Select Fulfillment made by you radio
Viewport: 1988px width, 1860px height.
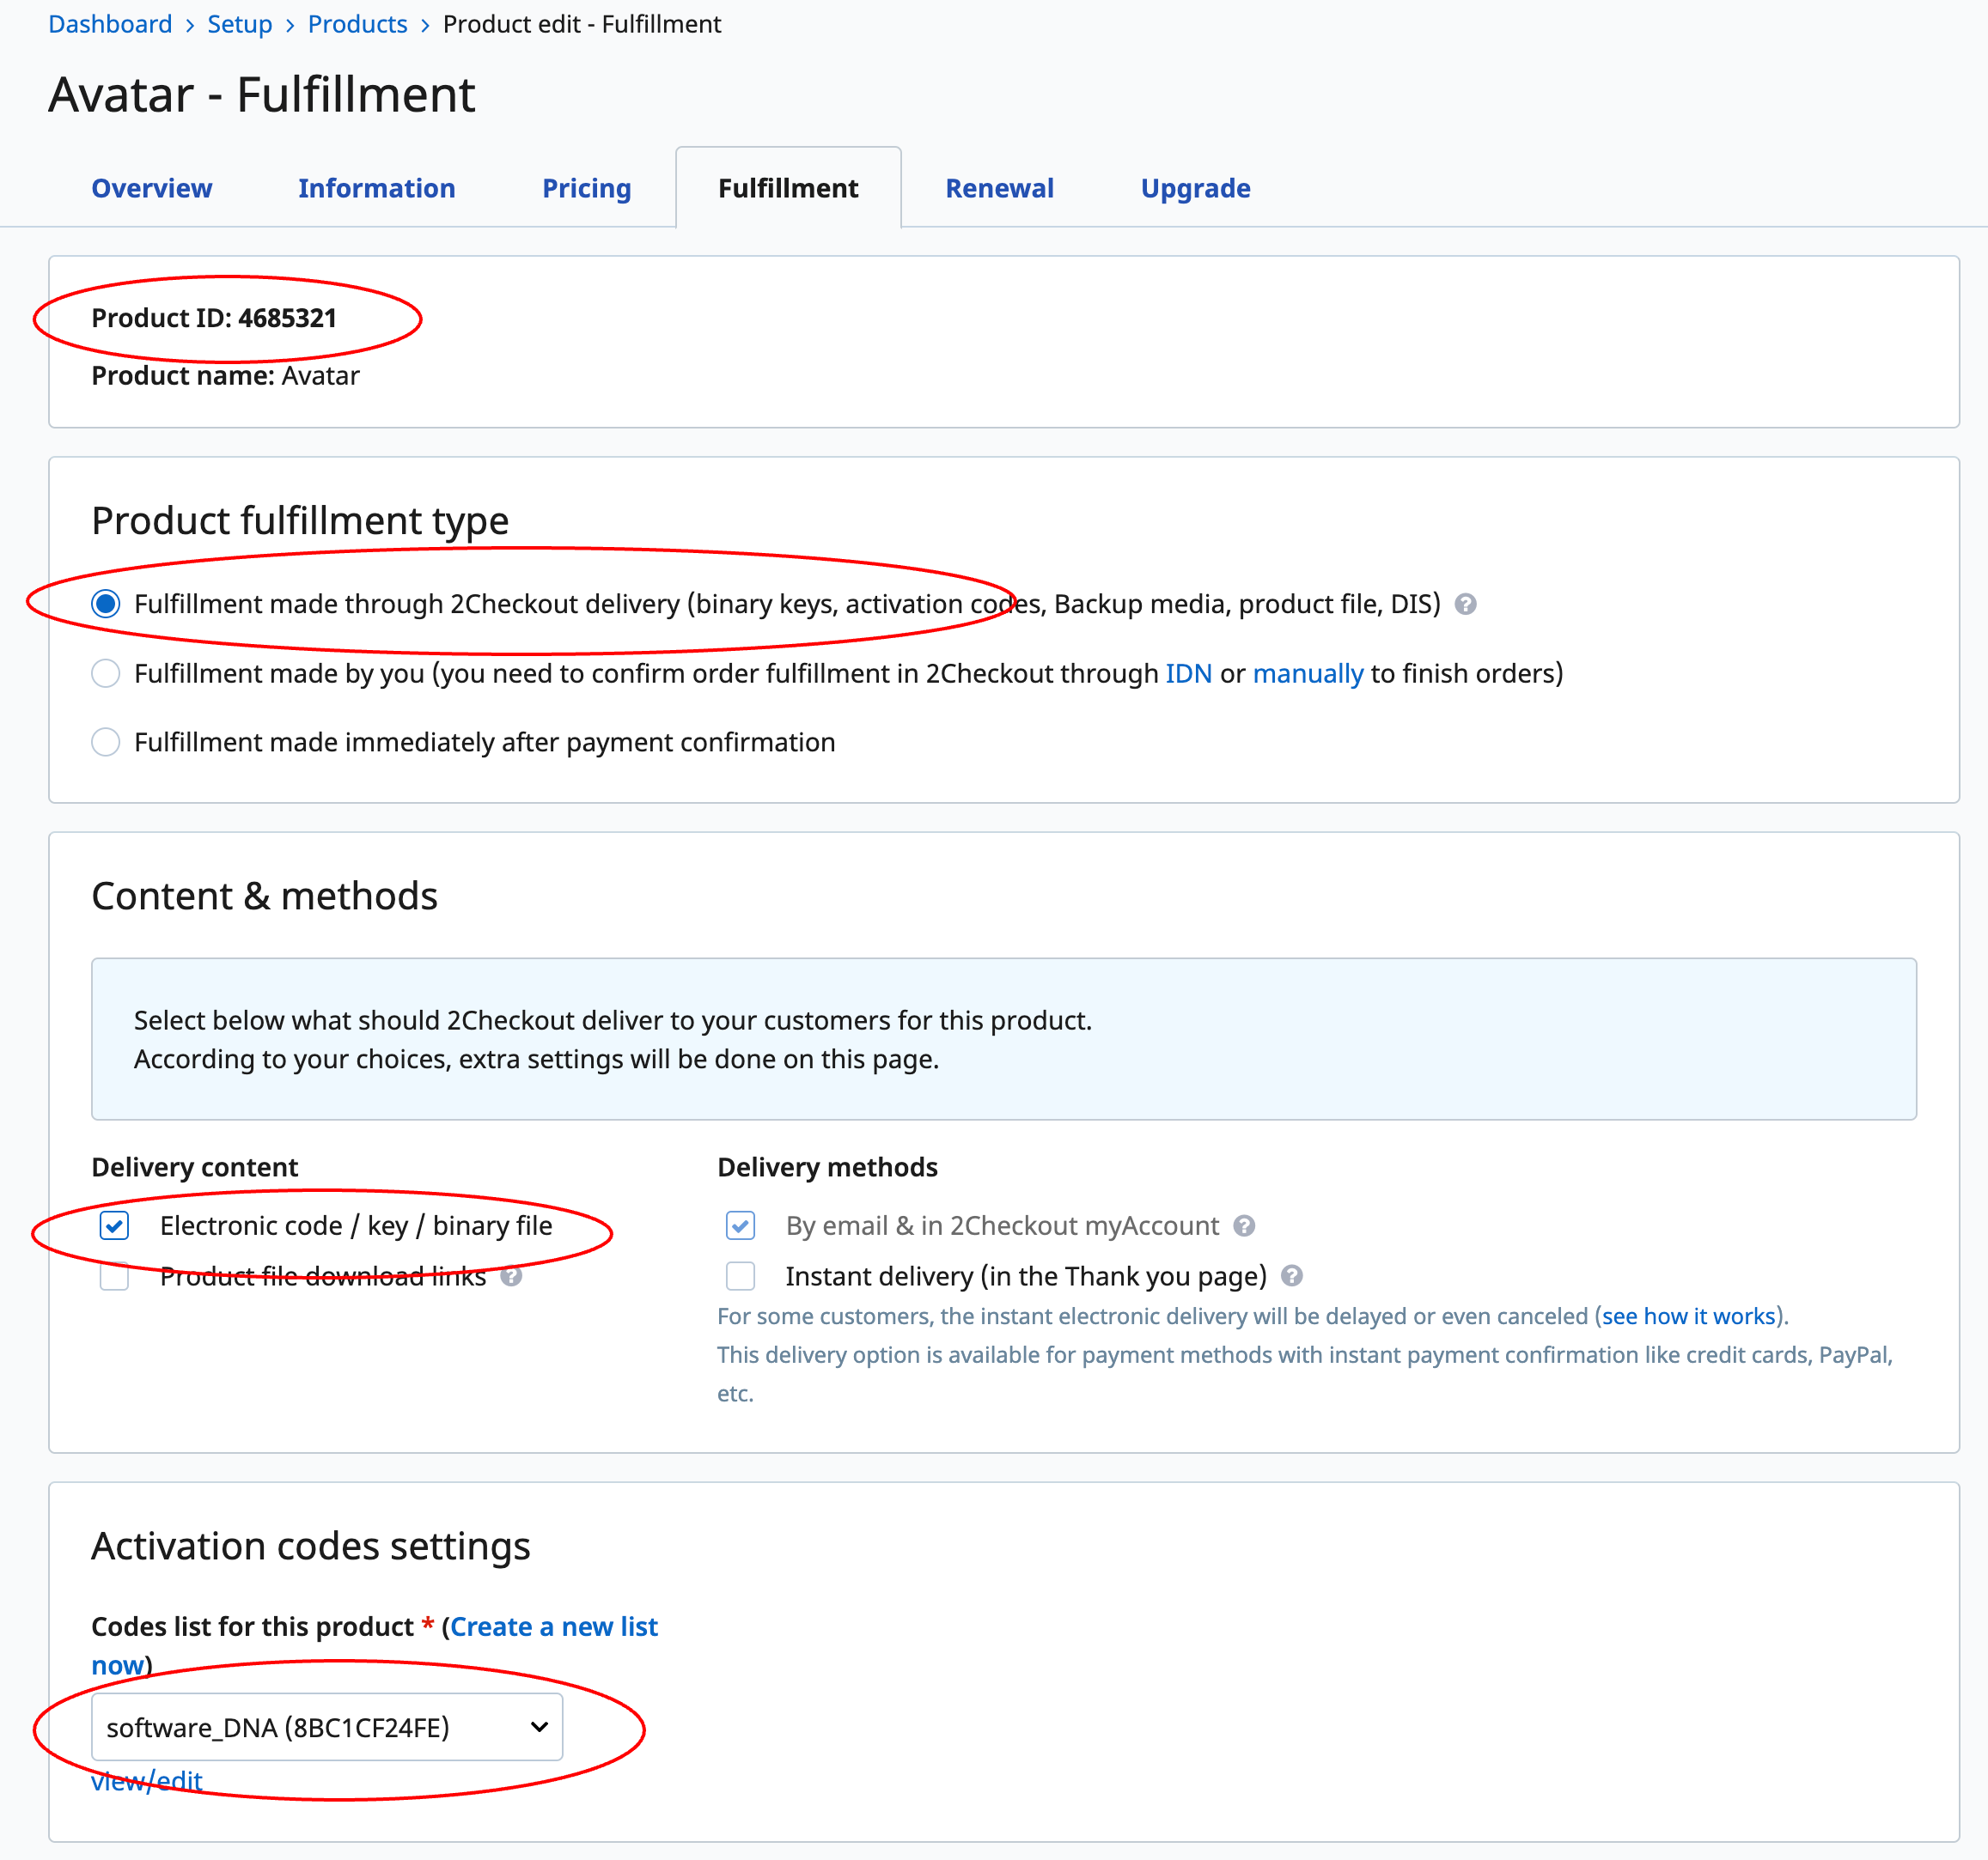[x=106, y=673]
